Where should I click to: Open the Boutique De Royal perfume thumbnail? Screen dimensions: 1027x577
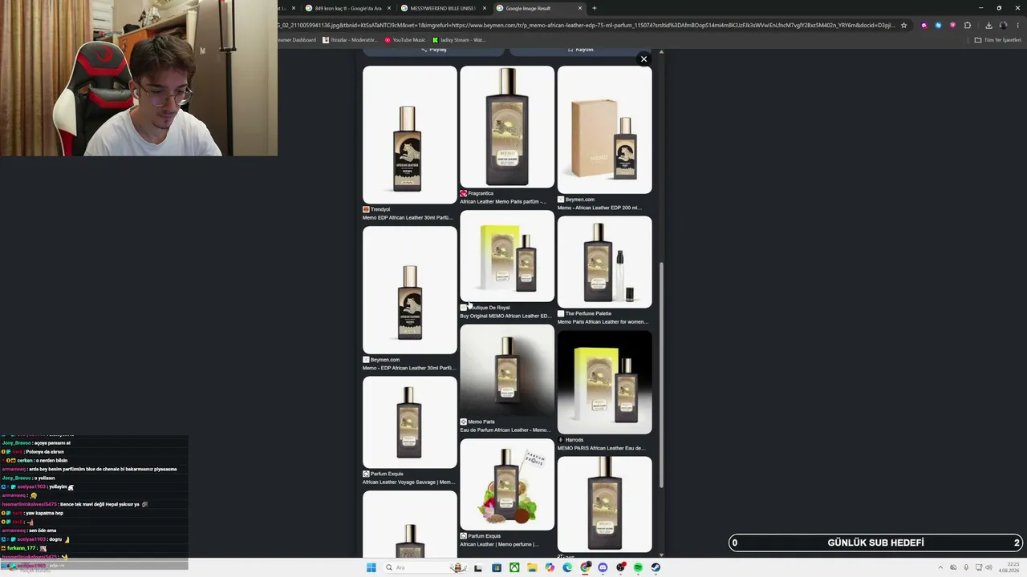point(507,256)
